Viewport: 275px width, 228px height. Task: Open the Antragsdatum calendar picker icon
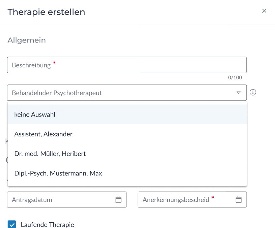pyautogui.click(x=118, y=200)
